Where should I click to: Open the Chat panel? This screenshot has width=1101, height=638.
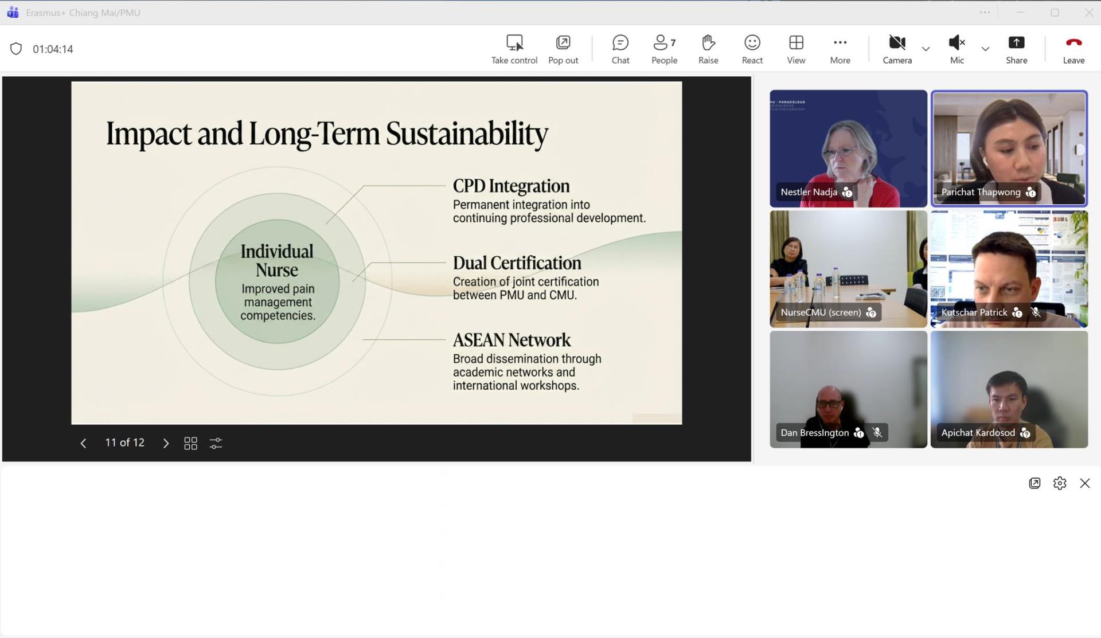point(620,43)
